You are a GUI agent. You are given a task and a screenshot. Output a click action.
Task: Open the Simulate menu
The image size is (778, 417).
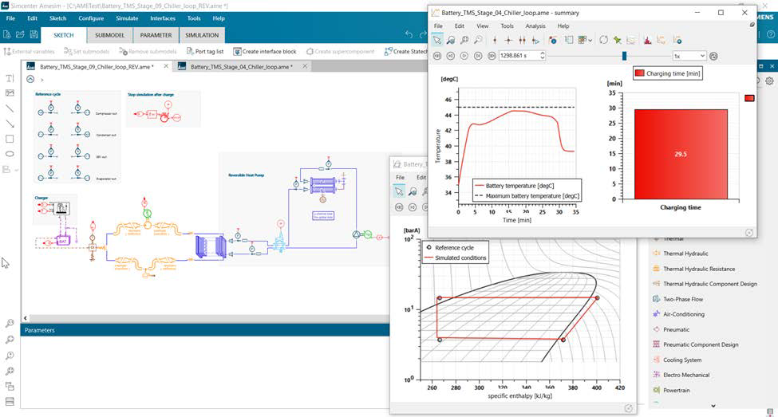[x=126, y=18]
